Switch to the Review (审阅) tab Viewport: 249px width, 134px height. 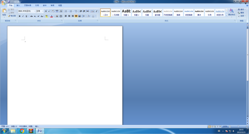tap(53, 6)
